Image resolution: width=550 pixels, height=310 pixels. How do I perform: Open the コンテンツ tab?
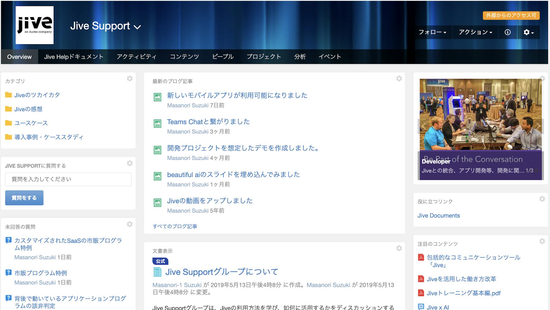(x=184, y=57)
